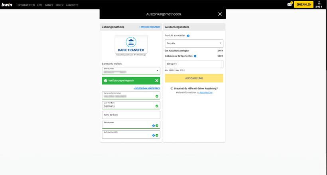The height and width of the screenshot is (175, 327).
Task: Focus the Swift-Nummer (BIC) input field
Action: (131, 134)
